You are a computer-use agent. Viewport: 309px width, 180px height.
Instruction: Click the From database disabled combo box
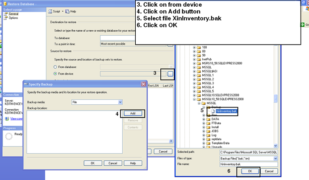tap(137, 67)
